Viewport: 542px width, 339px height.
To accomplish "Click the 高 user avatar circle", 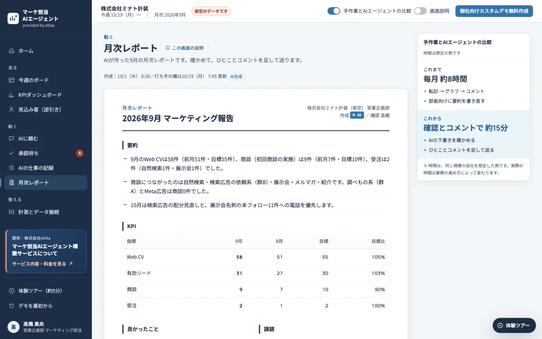I will 14,327.
